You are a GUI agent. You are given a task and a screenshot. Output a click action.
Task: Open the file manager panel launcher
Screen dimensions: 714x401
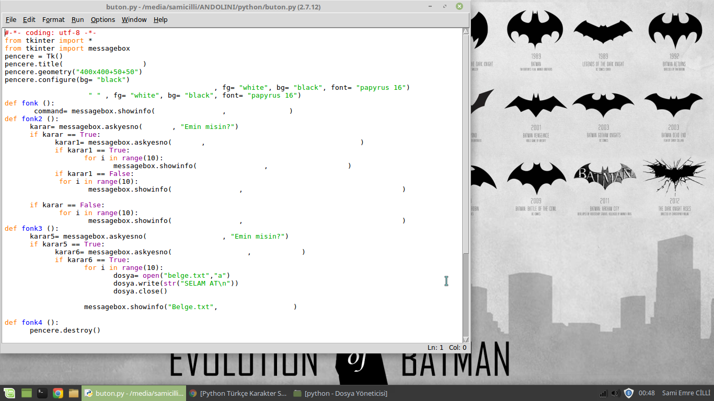(73, 393)
